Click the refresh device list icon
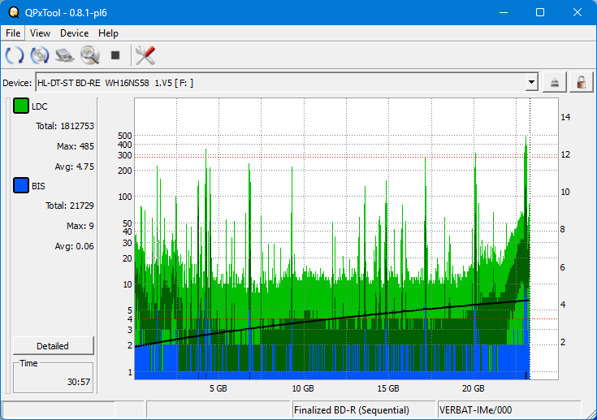 (14, 55)
